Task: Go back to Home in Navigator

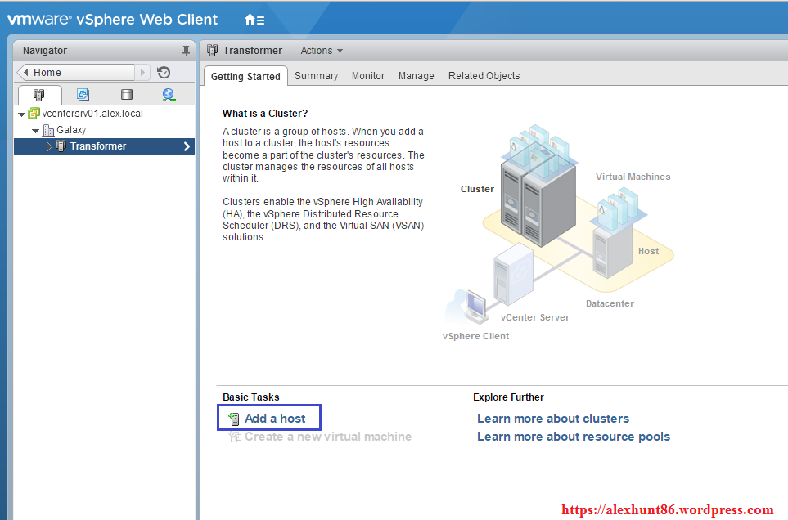Action: tap(76, 72)
